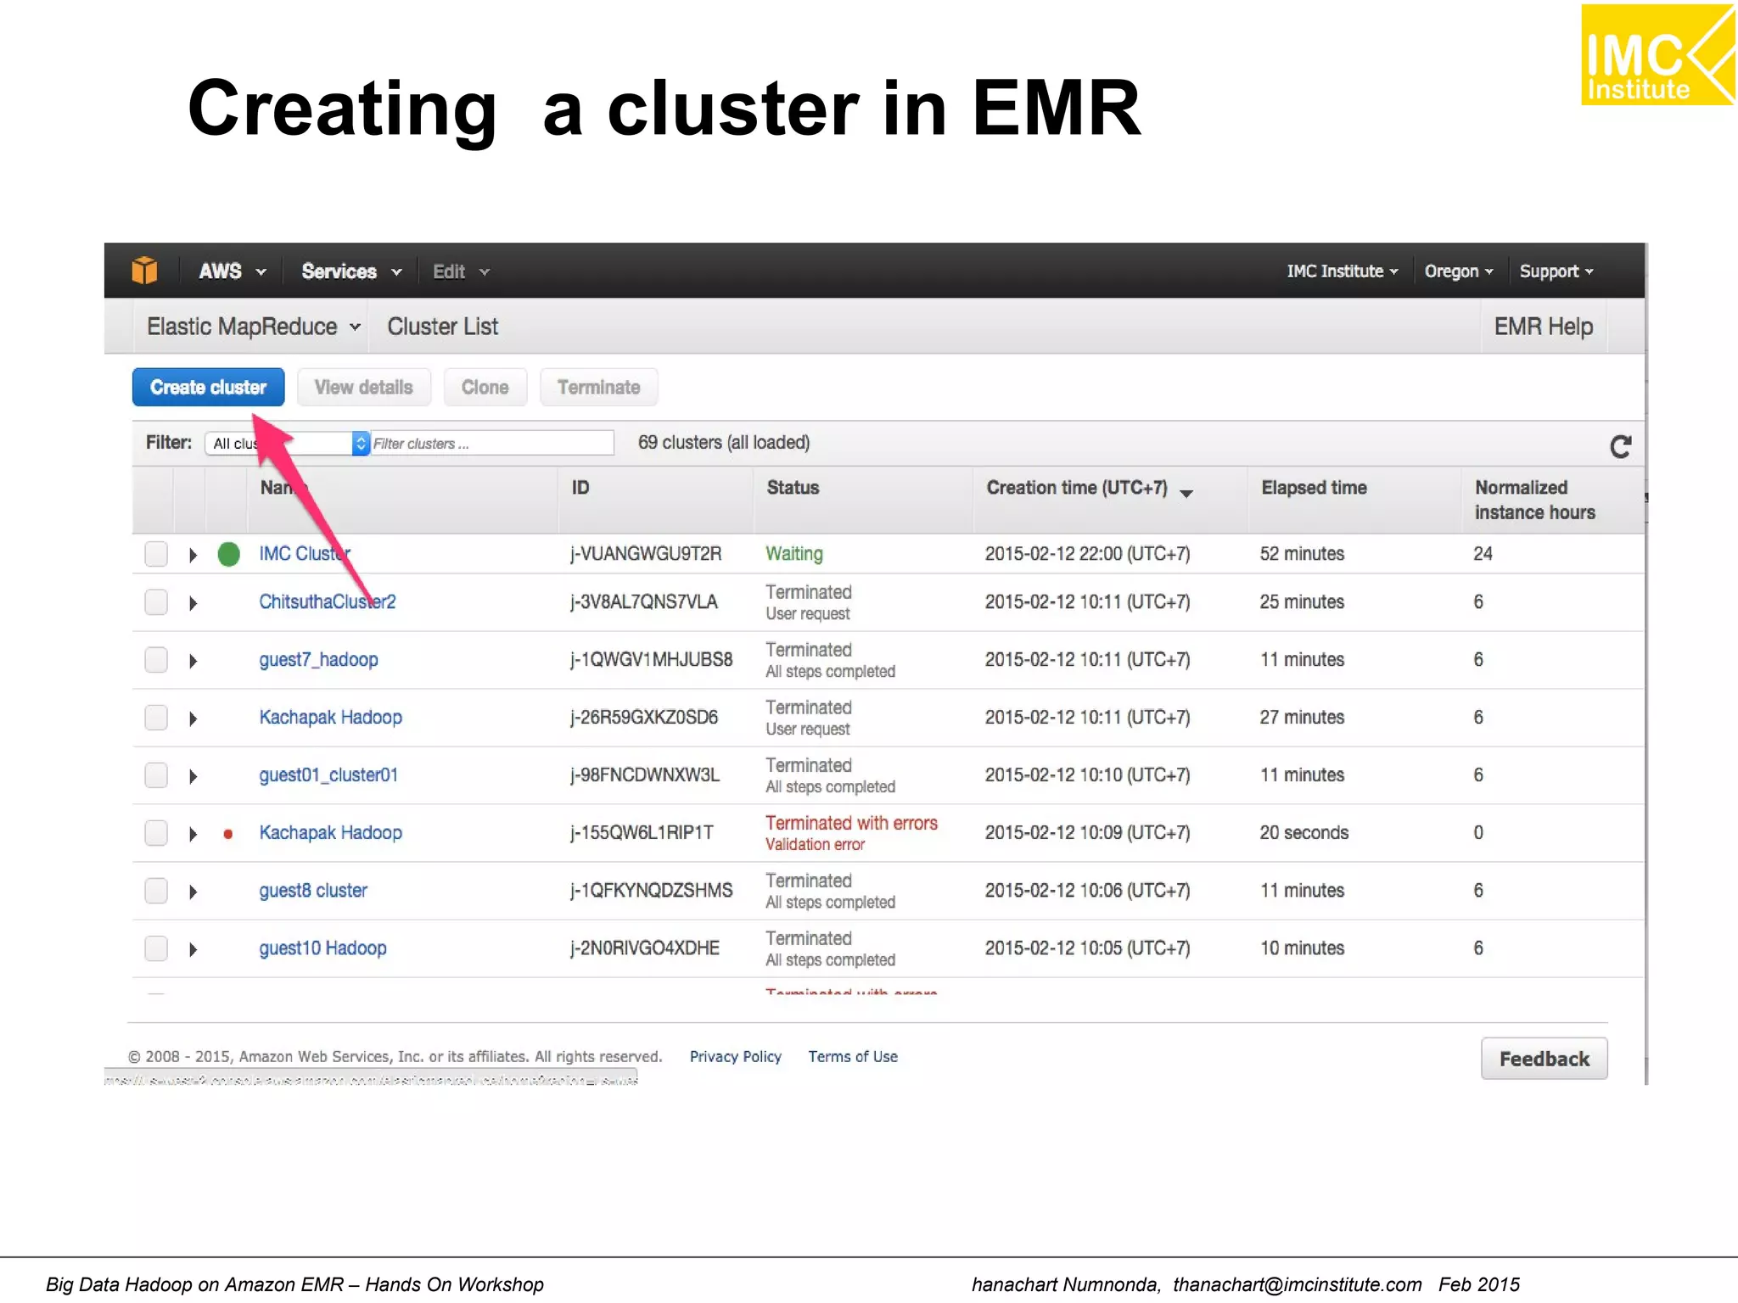The image size is (1738, 1303).
Task: Check the guest7_hadoop row checkbox
Action: click(156, 660)
